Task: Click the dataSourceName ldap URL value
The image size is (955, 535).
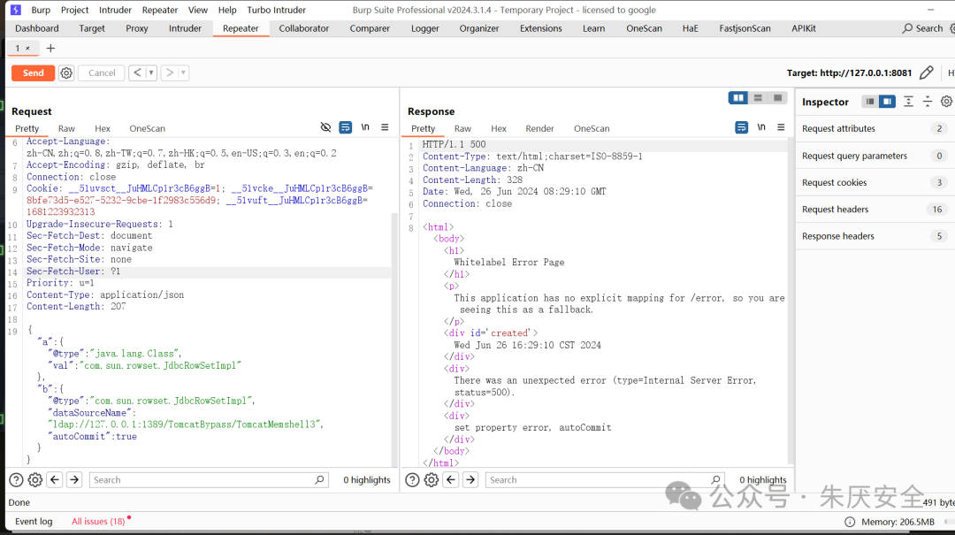Action: pyautogui.click(x=186, y=424)
